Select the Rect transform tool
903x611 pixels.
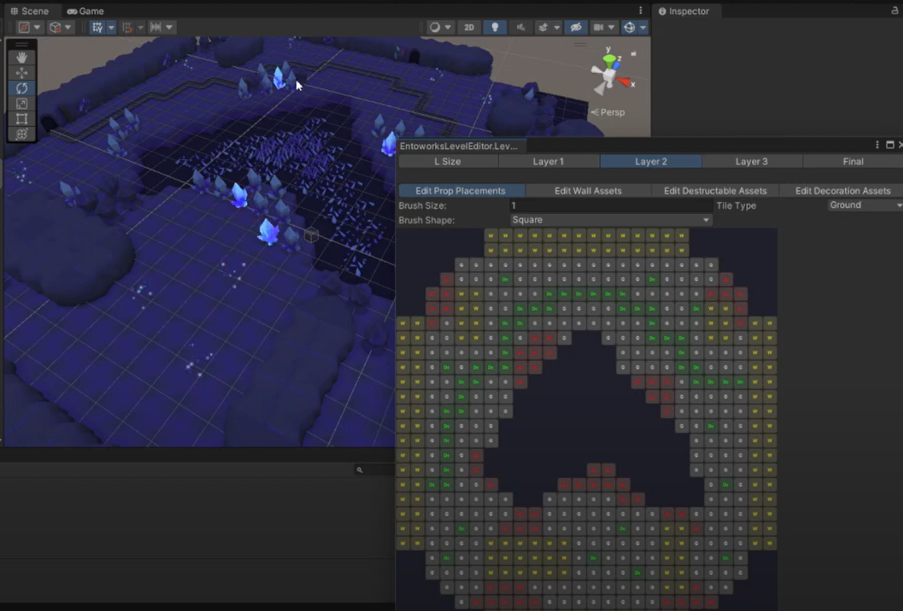[x=22, y=119]
